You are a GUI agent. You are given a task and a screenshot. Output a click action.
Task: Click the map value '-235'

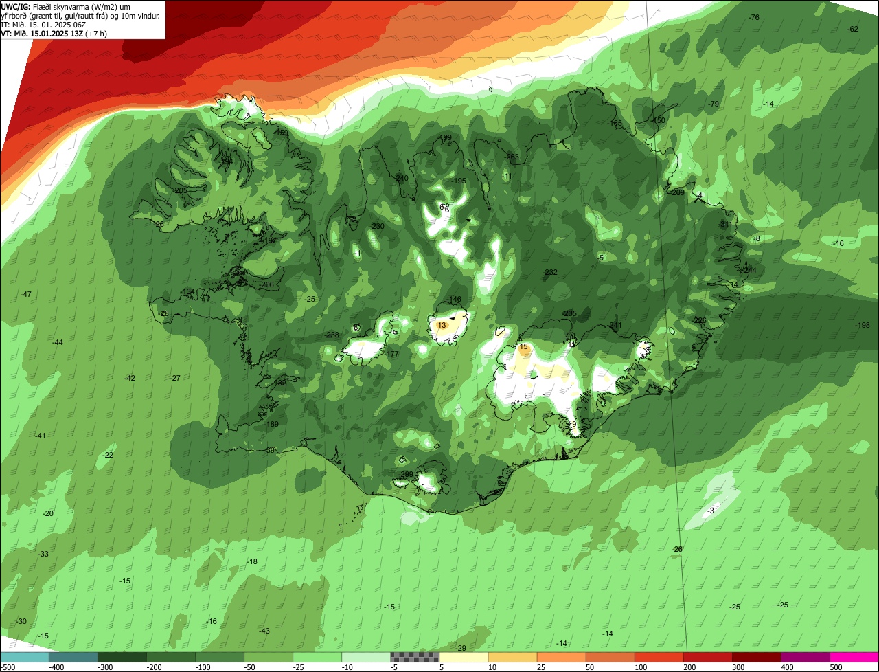569,313
